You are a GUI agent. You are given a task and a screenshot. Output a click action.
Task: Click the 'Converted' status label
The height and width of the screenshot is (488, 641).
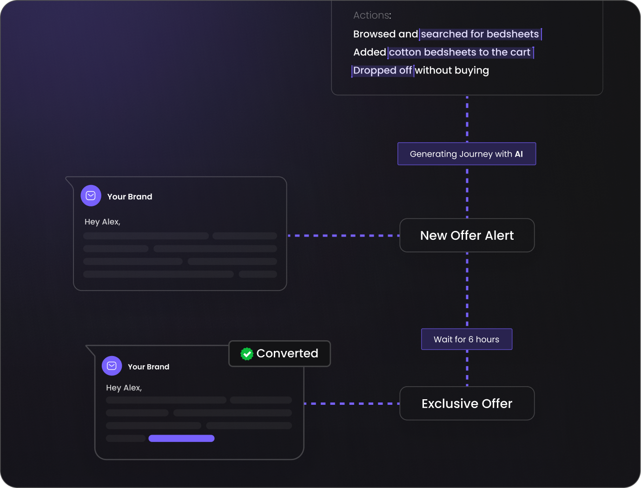coord(287,354)
